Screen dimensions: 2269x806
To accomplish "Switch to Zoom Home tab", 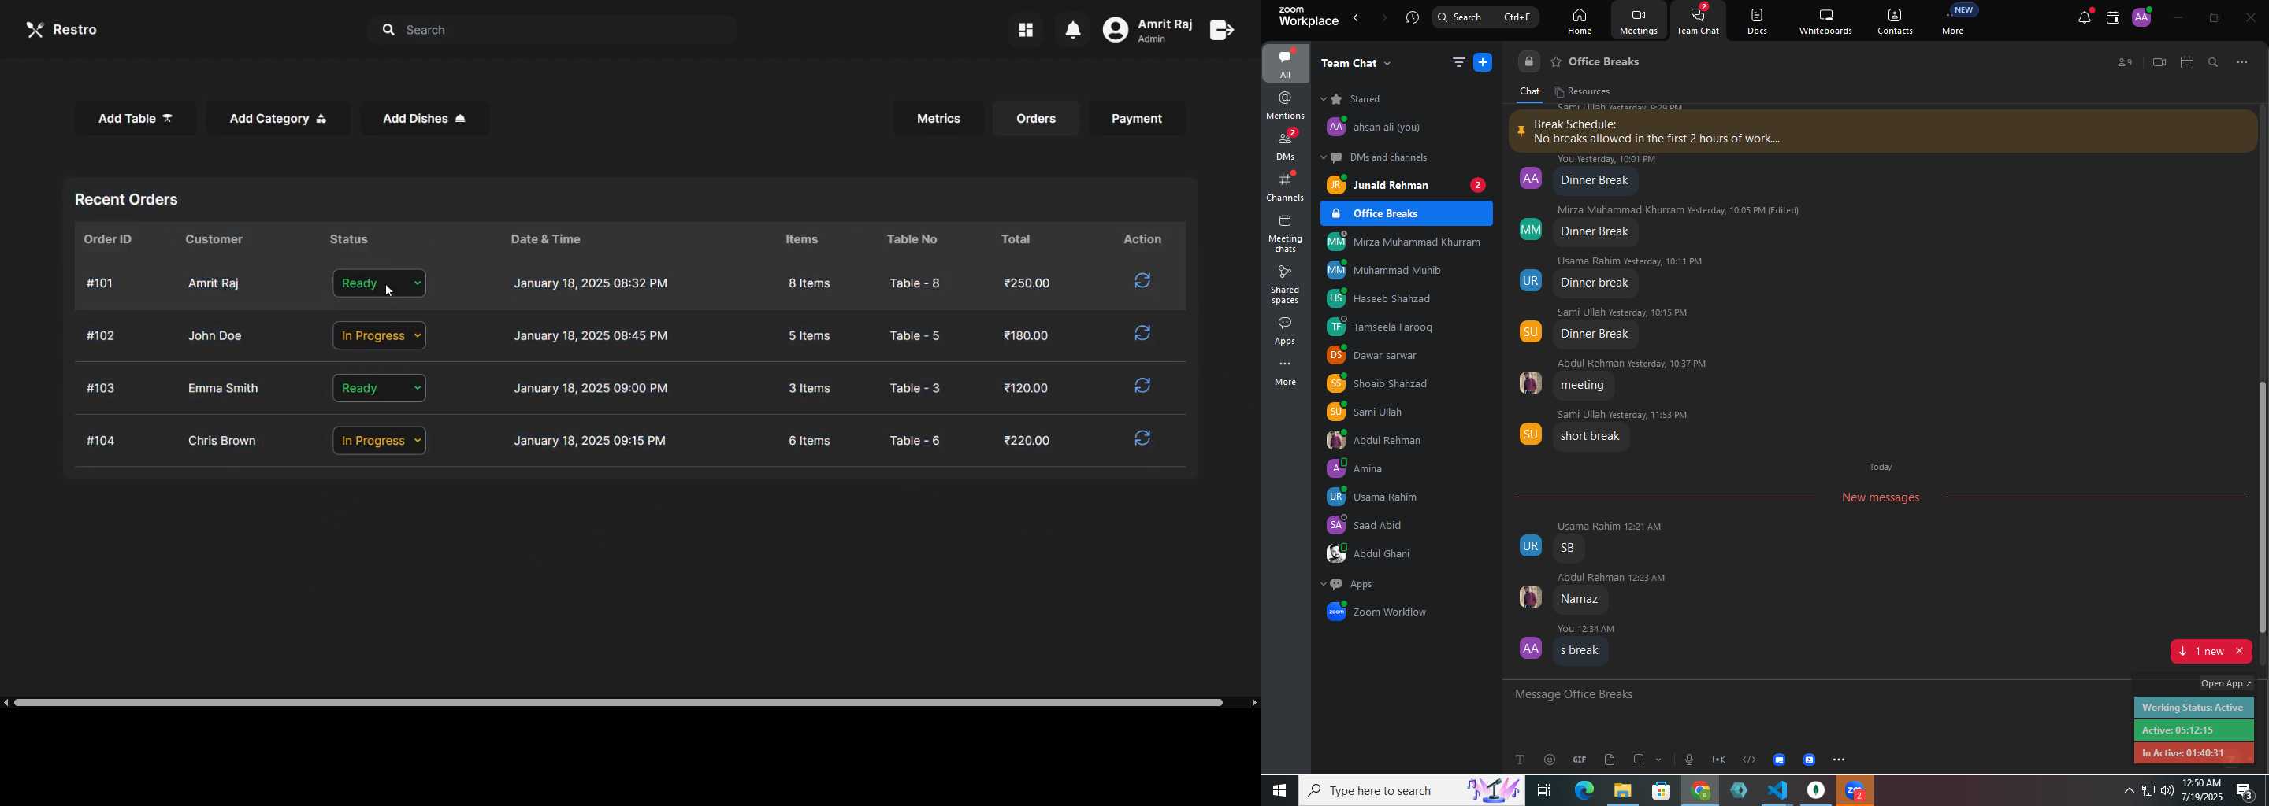I will tap(1578, 21).
